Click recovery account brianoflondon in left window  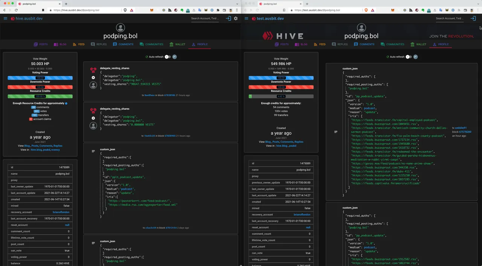61,212
